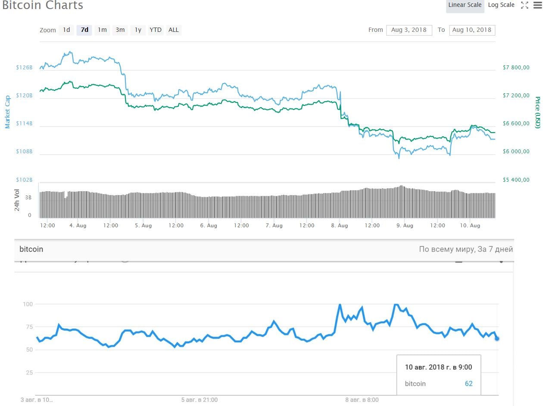Image resolution: width=543 pixels, height=406 pixels.
Task: Click the trends axis label 100
Action: (x=28, y=304)
